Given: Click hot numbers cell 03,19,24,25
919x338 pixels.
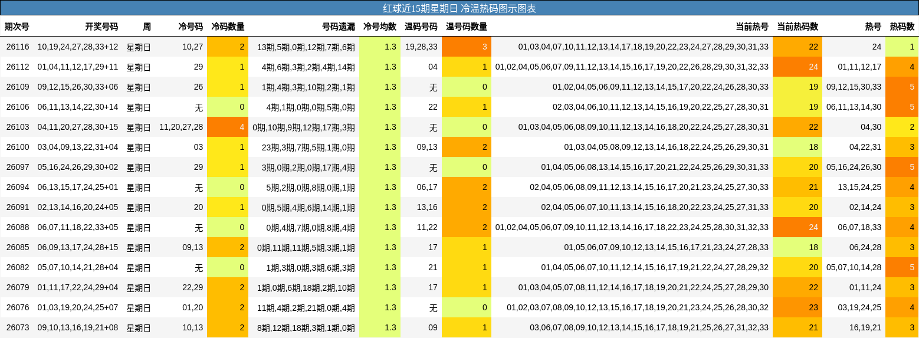Looking at the screenshot, I should point(859,307).
